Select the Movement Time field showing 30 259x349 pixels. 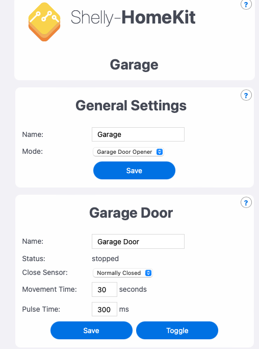[105, 289]
